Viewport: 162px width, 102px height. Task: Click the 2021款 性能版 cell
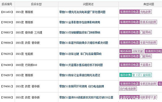click(x=24, y=54)
